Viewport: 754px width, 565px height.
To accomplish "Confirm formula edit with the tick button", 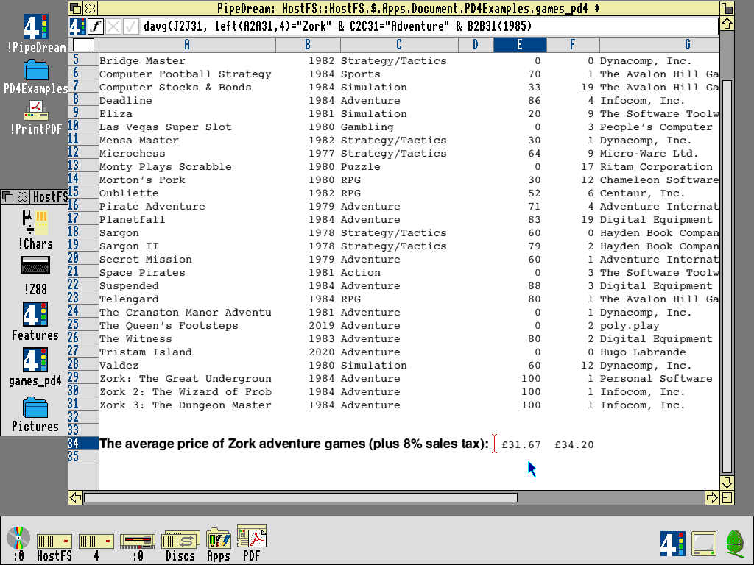I will [130, 26].
